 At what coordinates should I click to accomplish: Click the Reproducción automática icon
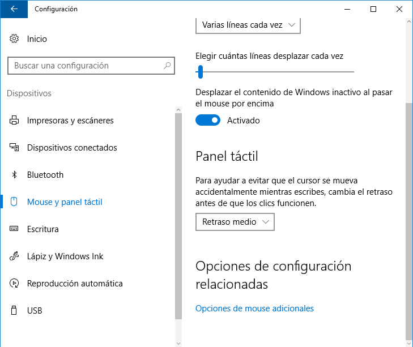tap(14, 284)
